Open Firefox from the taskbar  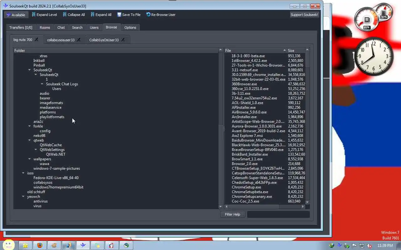tap(39, 246)
